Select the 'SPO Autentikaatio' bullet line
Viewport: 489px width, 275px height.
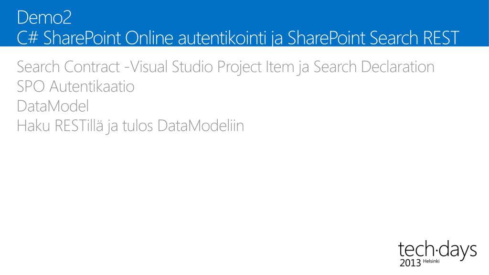pos(75,86)
